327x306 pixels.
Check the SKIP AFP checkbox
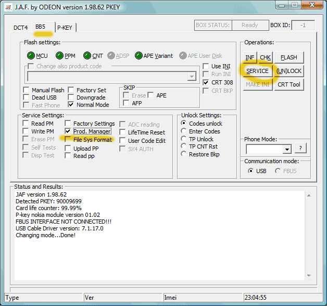tap(126, 103)
